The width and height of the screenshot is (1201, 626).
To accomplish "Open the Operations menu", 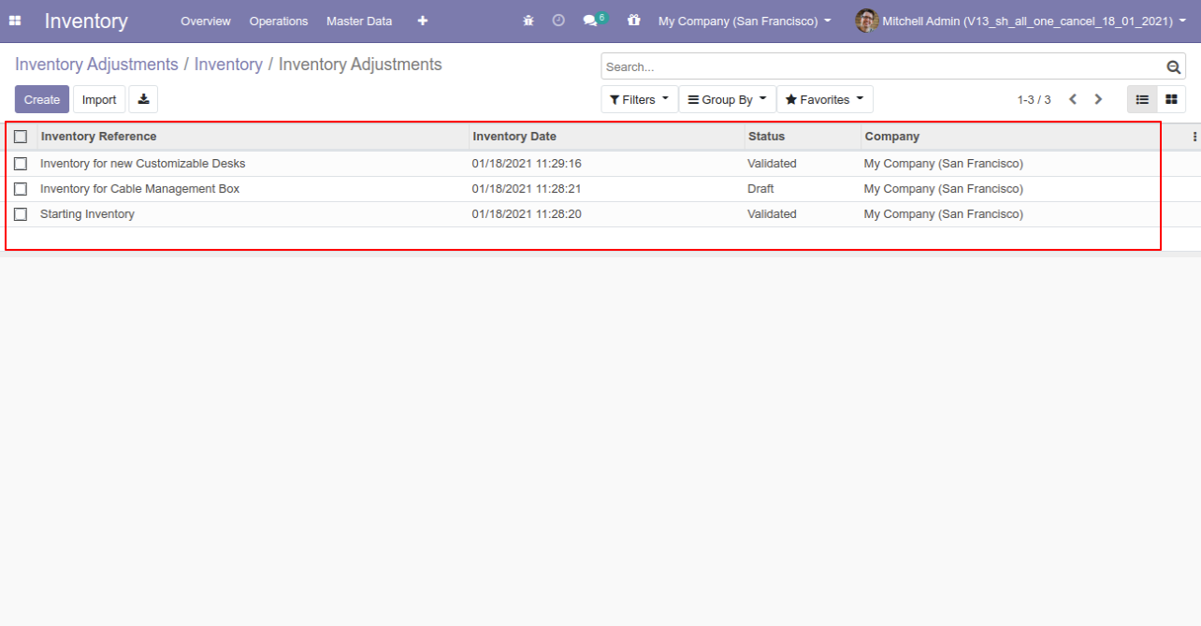I will click(279, 21).
